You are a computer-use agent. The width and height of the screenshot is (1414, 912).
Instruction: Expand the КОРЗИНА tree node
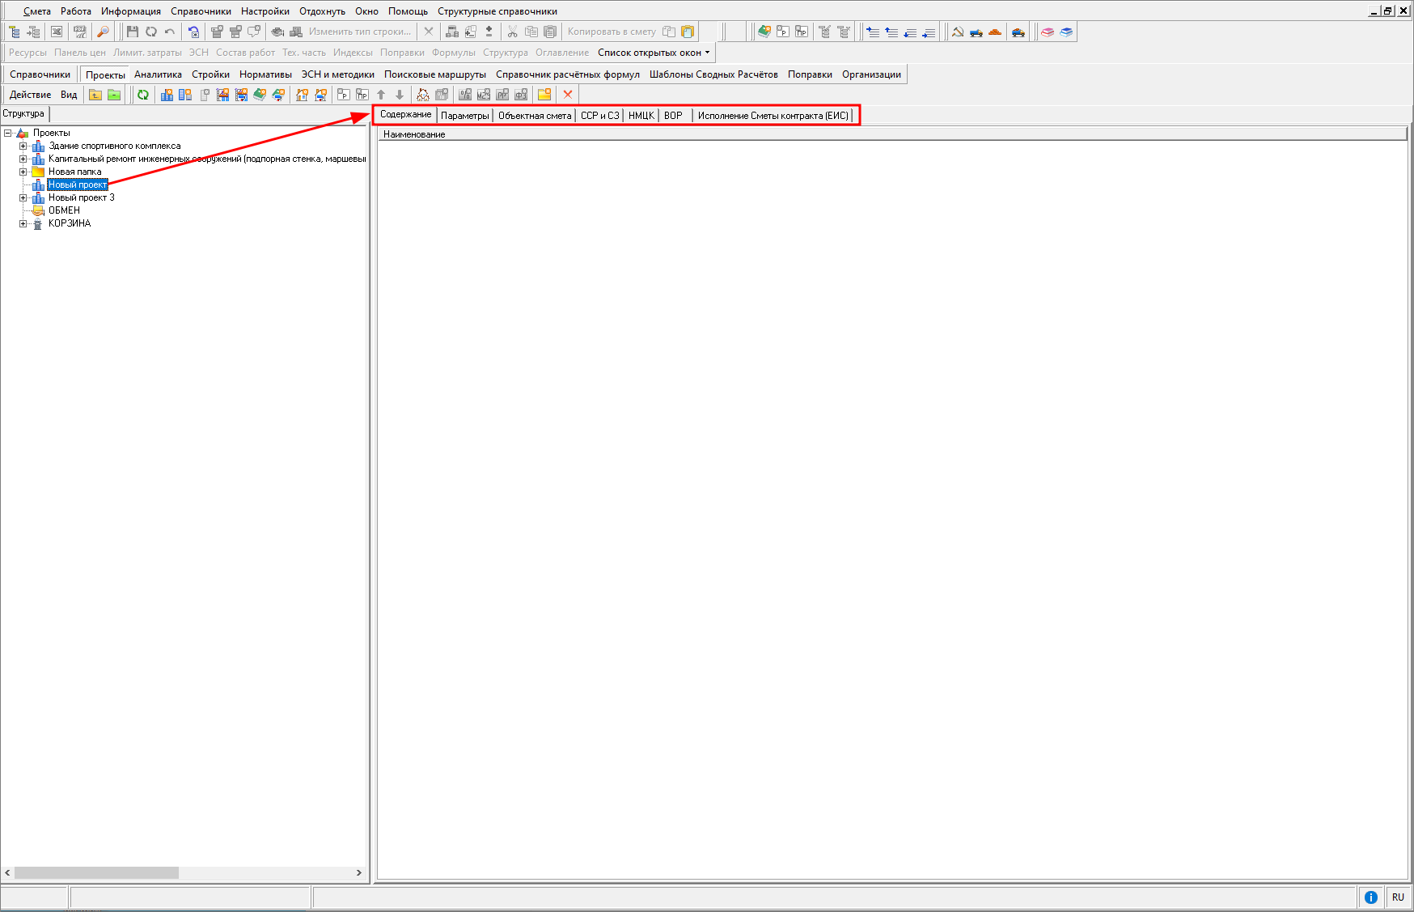[x=23, y=224]
